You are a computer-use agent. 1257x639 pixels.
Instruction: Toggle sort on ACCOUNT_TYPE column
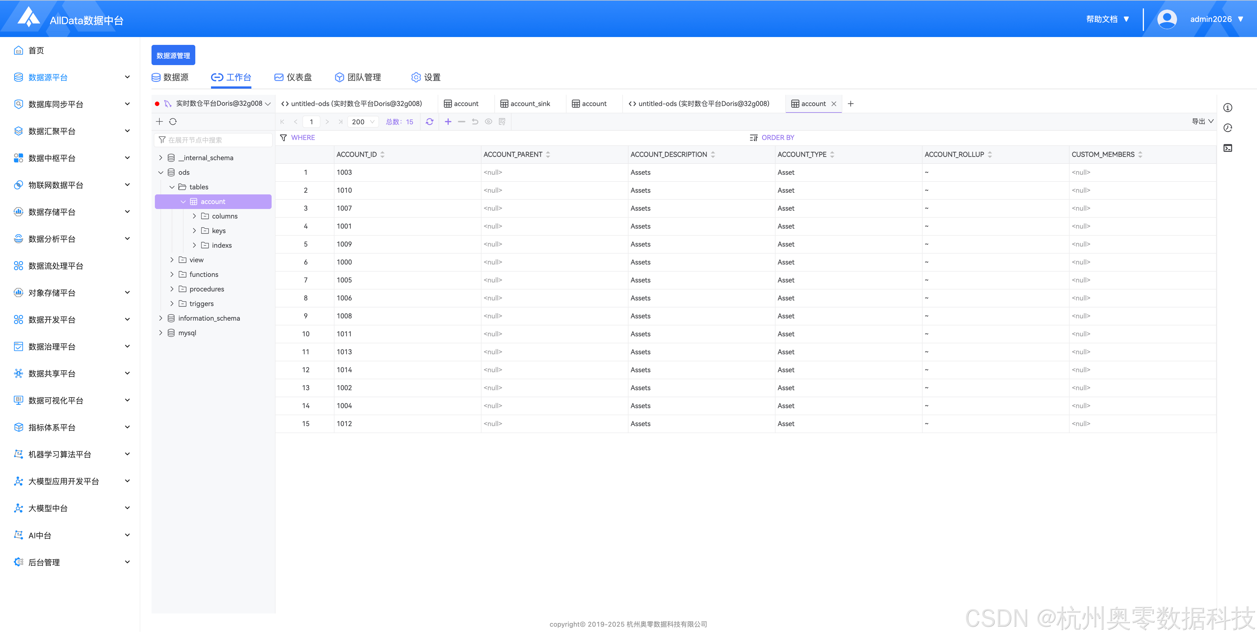point(832,155)
